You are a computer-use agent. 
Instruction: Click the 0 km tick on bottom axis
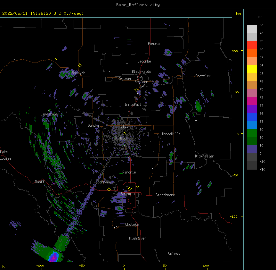(124, 266)
